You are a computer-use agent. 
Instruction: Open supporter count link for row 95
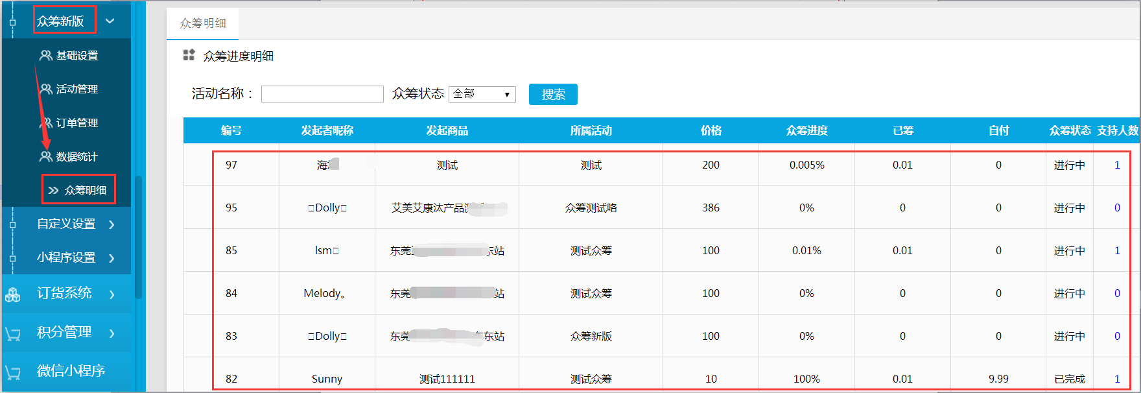[x=1117, y=208]
